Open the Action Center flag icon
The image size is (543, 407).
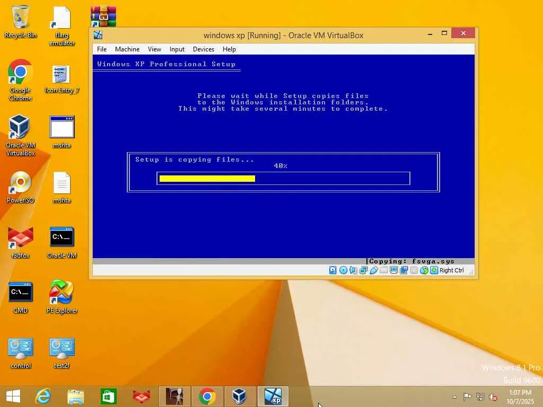[x=467, y=396]
